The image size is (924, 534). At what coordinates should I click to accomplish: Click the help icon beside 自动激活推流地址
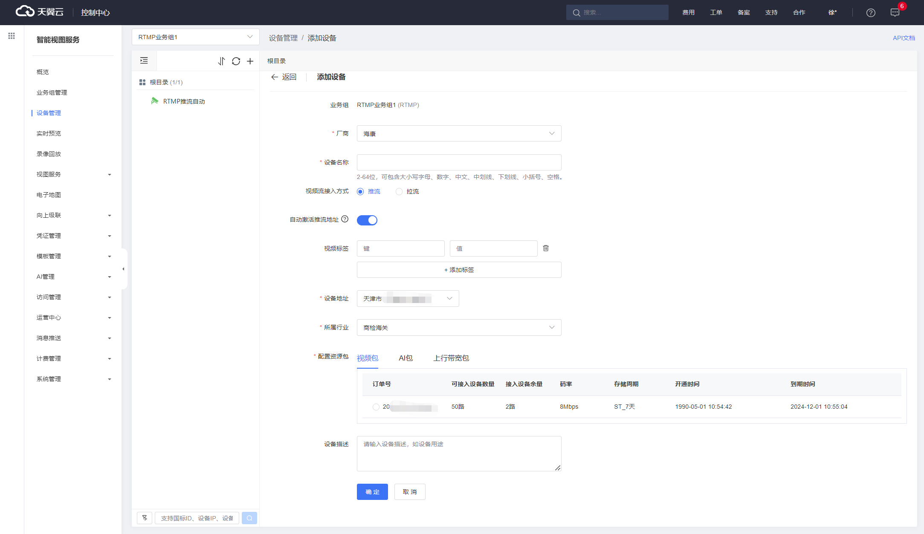[x=345, y=219]
